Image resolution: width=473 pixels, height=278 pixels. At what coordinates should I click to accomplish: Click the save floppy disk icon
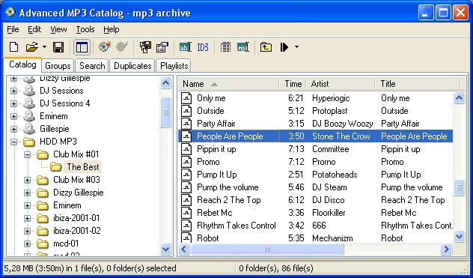click(58, 47)
